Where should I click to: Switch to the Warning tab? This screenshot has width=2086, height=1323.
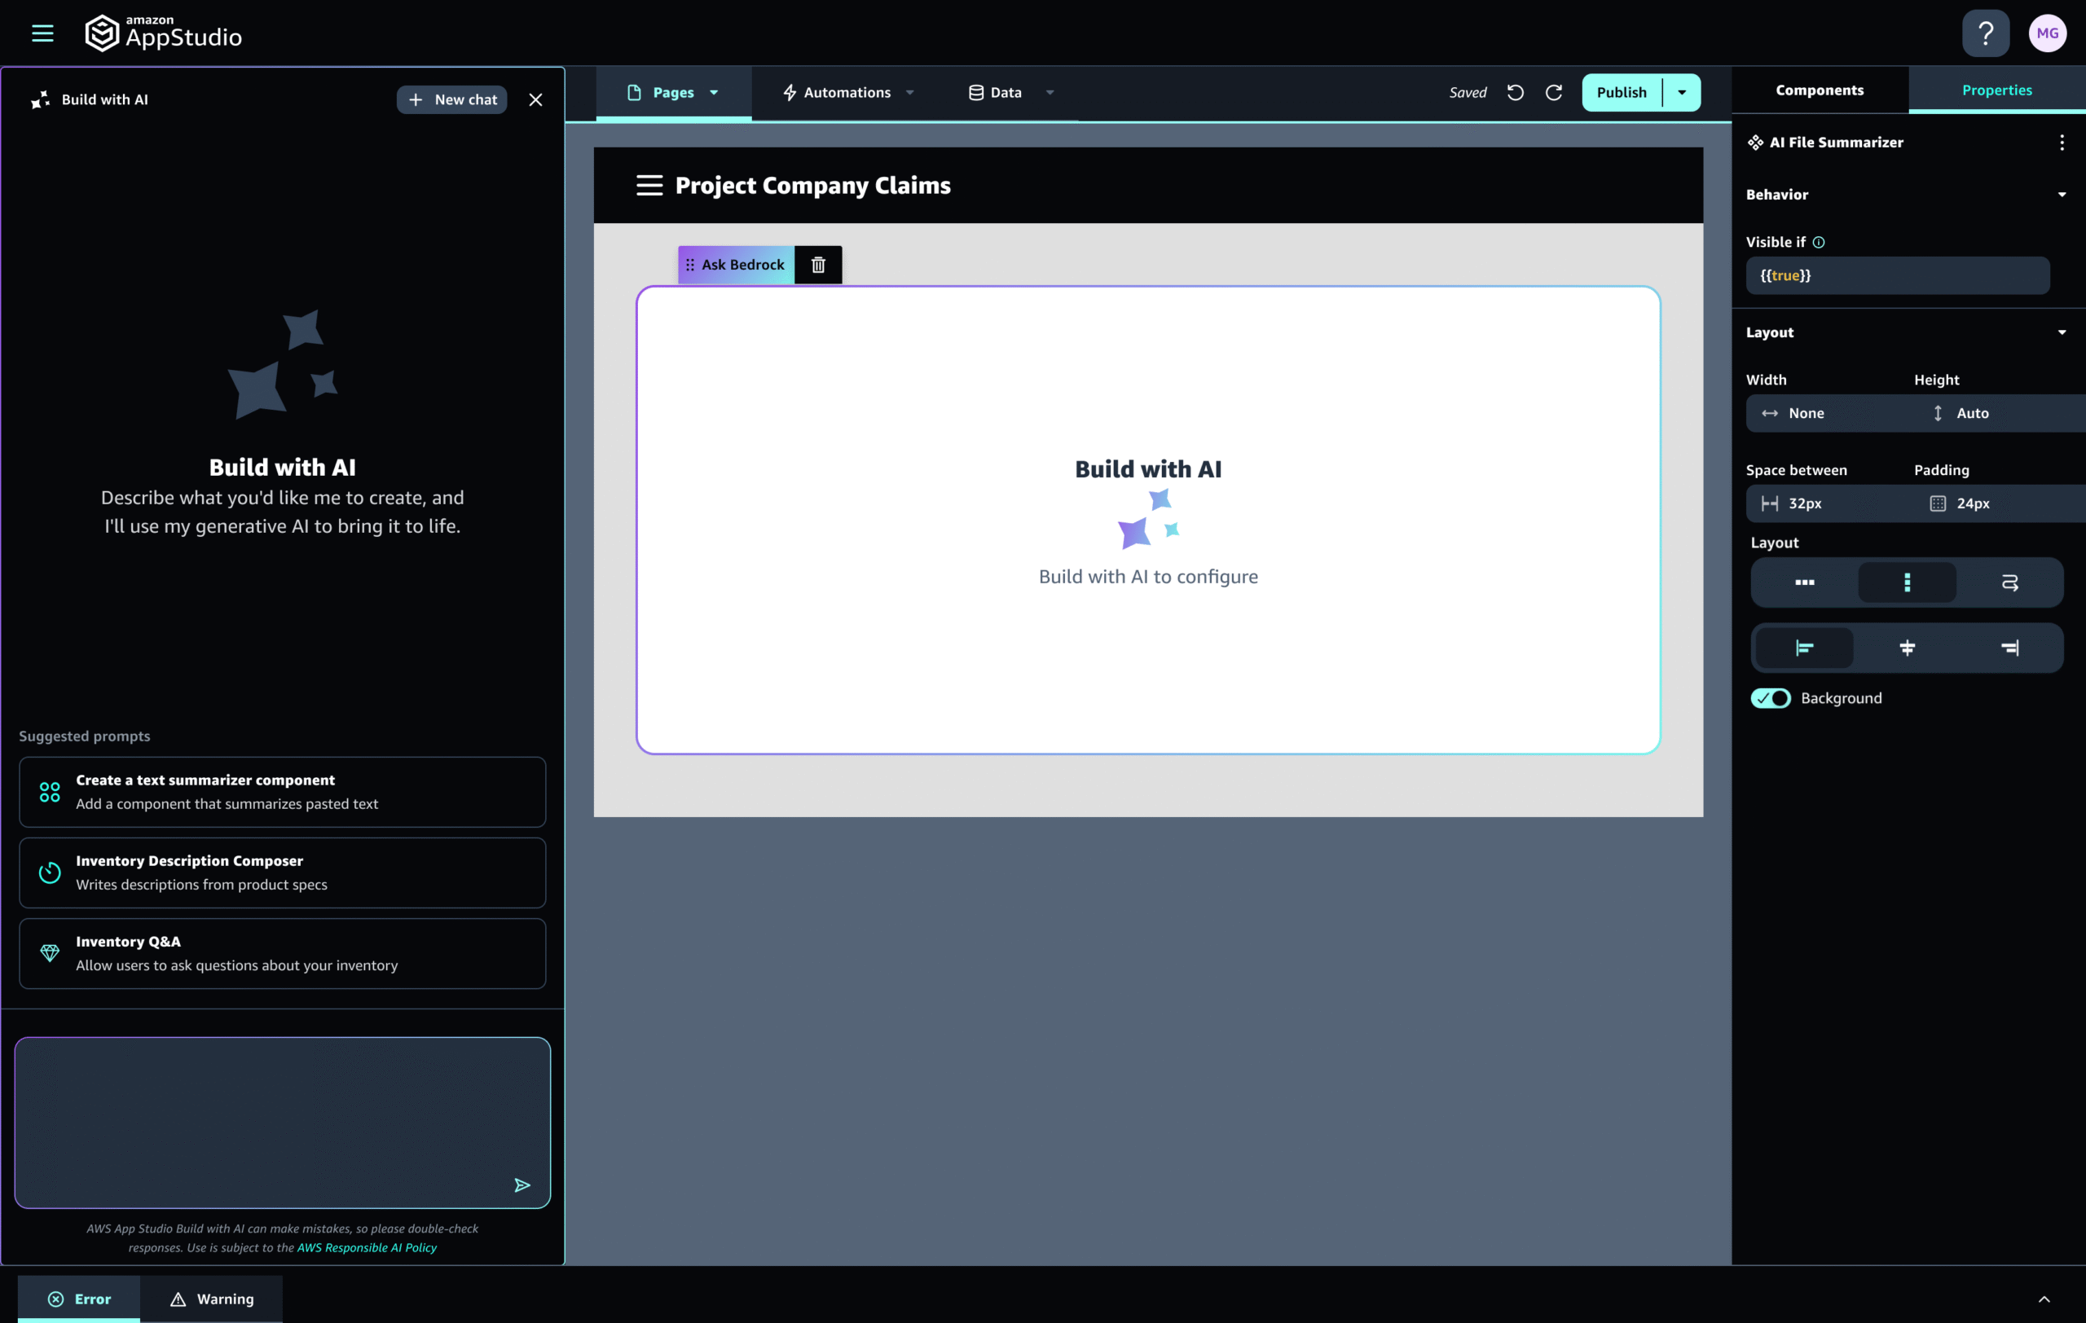pyautogui.click(x=211, y=1299)
